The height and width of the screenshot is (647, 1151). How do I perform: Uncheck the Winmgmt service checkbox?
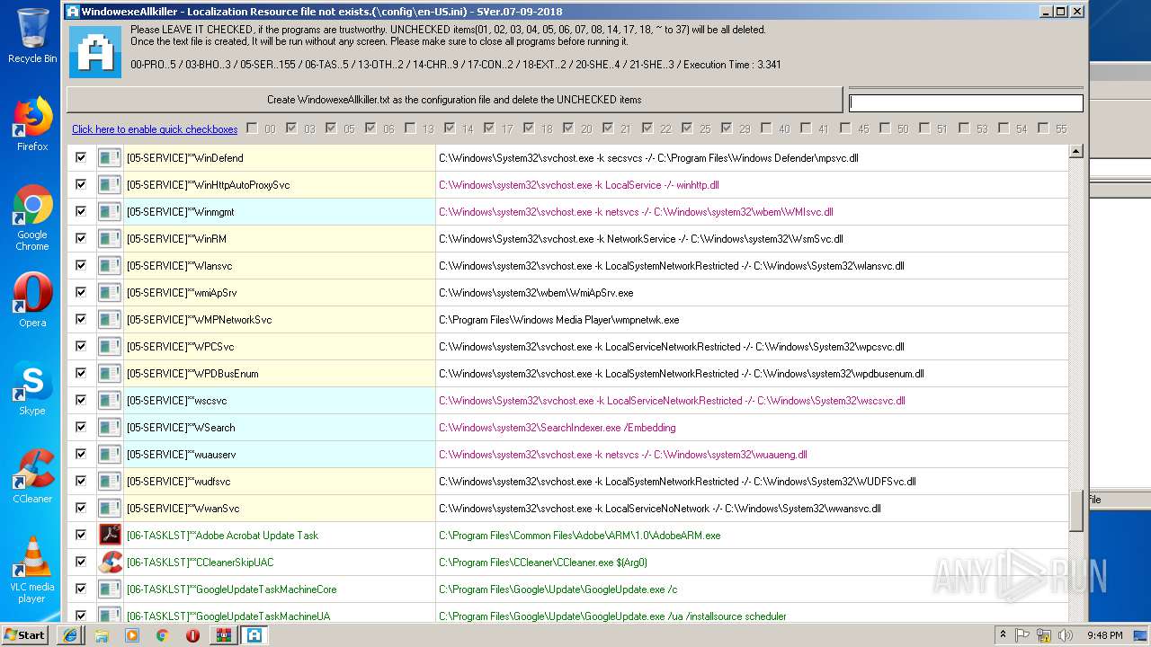point(81,211)
